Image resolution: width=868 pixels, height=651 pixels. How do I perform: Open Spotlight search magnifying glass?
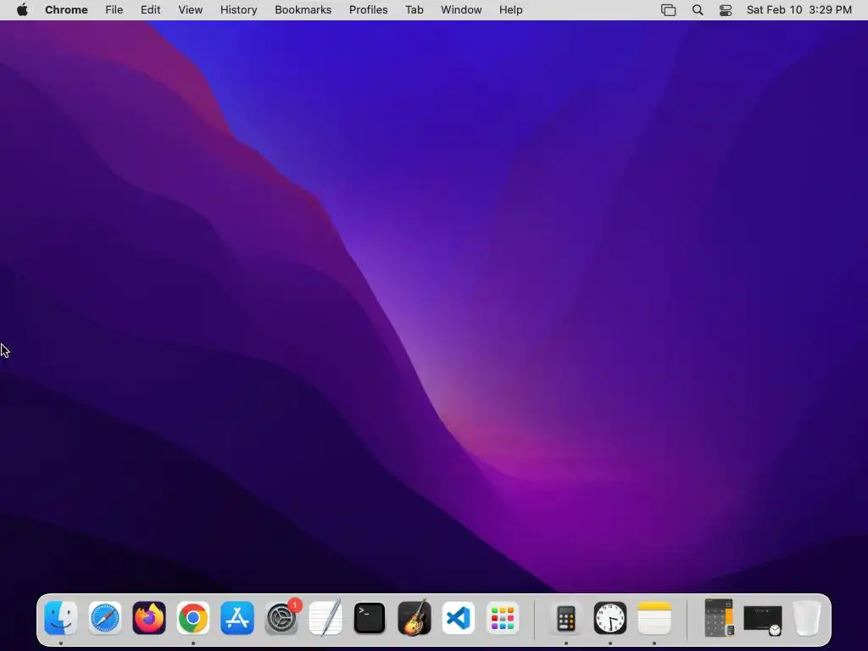point(698,10)
